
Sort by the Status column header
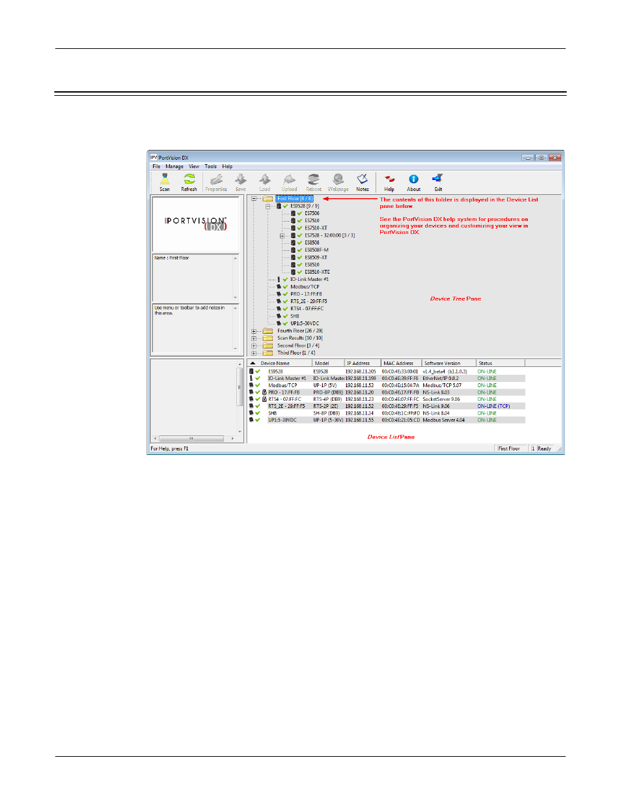pos(501,363)
